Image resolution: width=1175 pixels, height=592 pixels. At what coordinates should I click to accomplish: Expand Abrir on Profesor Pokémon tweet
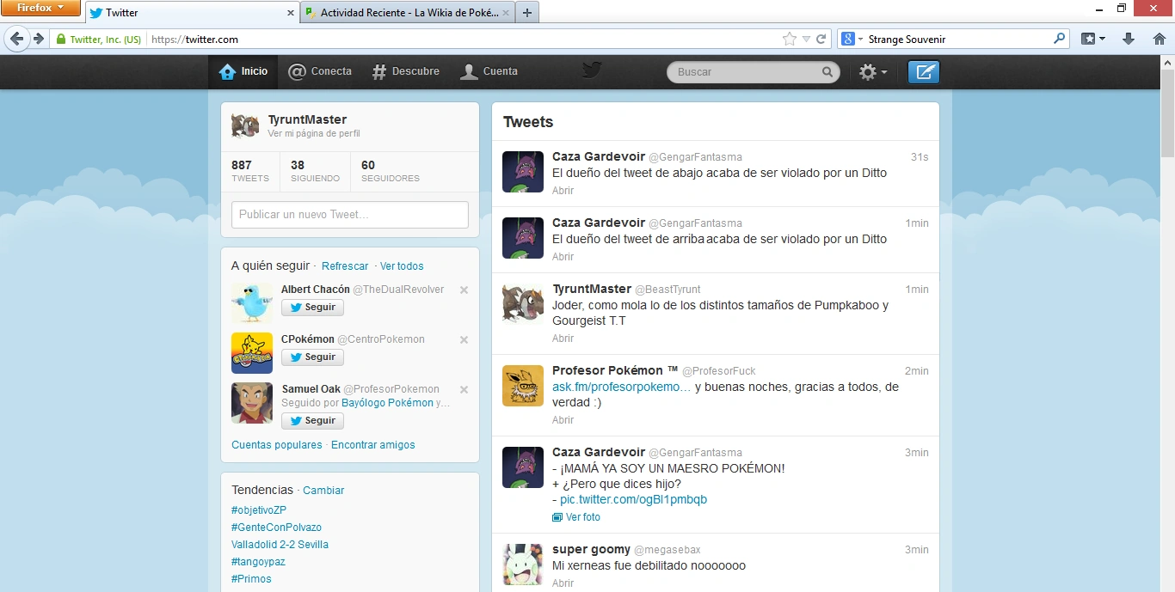tap(563, 420)
